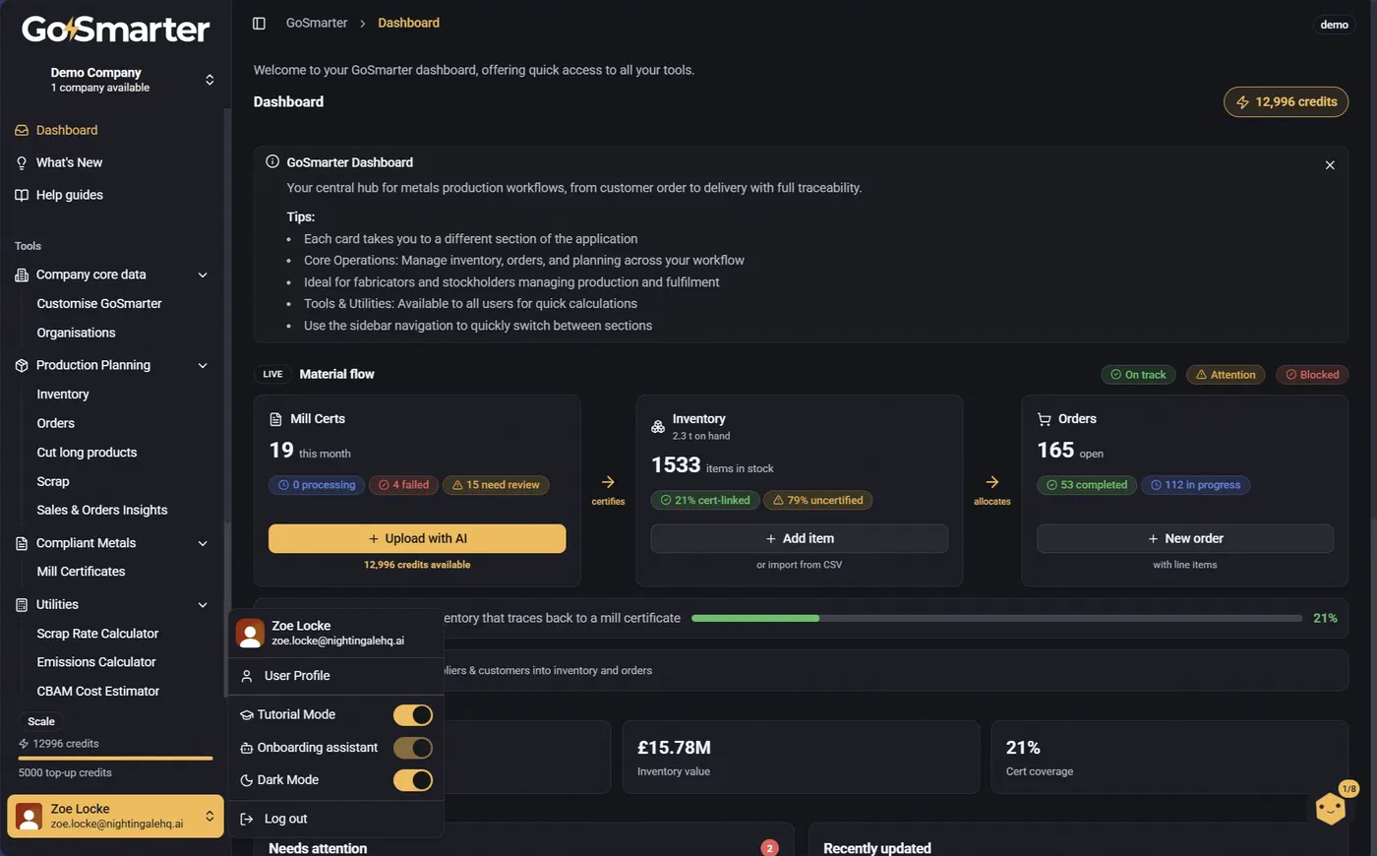
Task: Filter by Attention status chip
Action: tap(1226, 375)
